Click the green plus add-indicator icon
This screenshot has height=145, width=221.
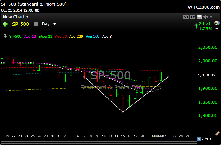pos(5,24)
